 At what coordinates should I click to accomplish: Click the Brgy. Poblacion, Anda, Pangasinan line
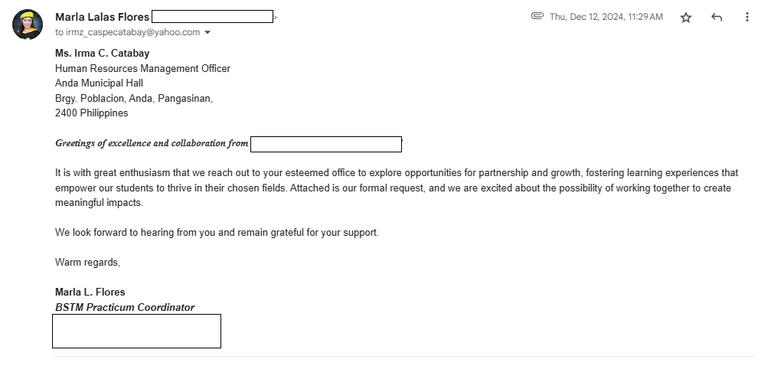point(134,98)
